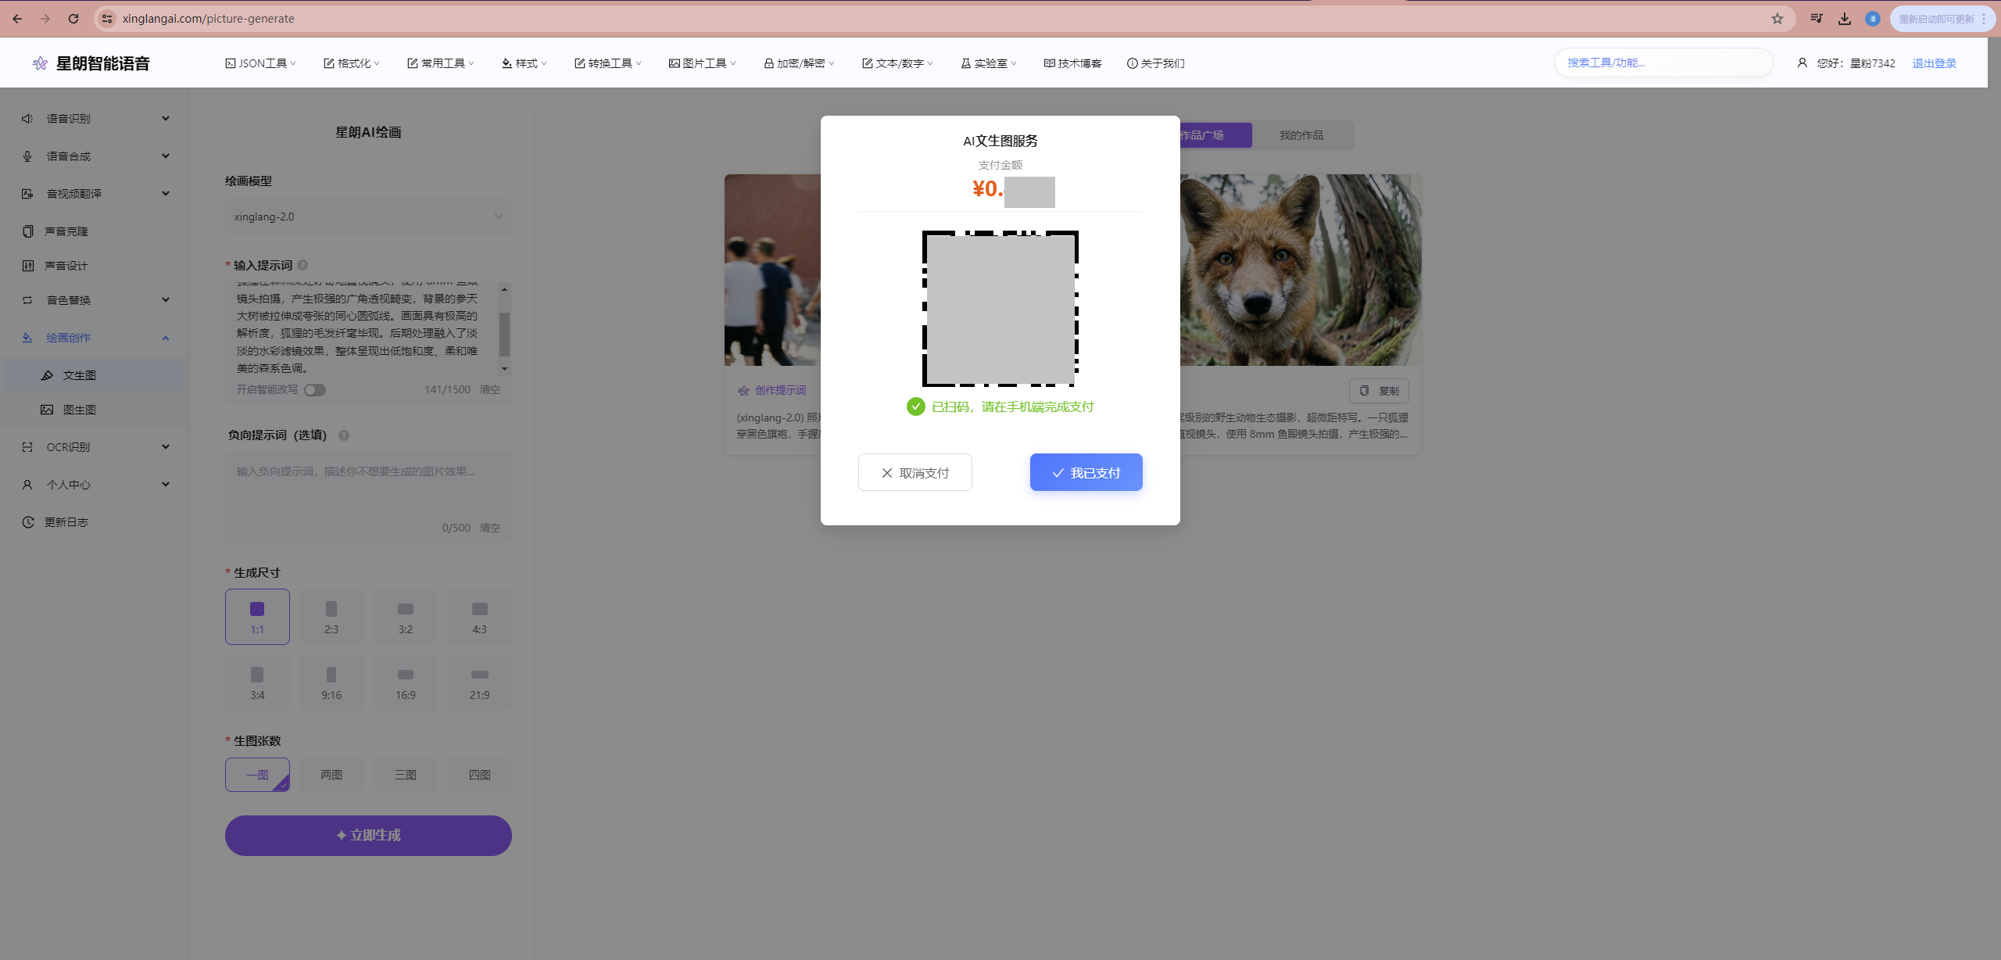Viewport: 2001px width, 960px height.
Task: Select the 2:3 image size
Action: pos(331,617)
